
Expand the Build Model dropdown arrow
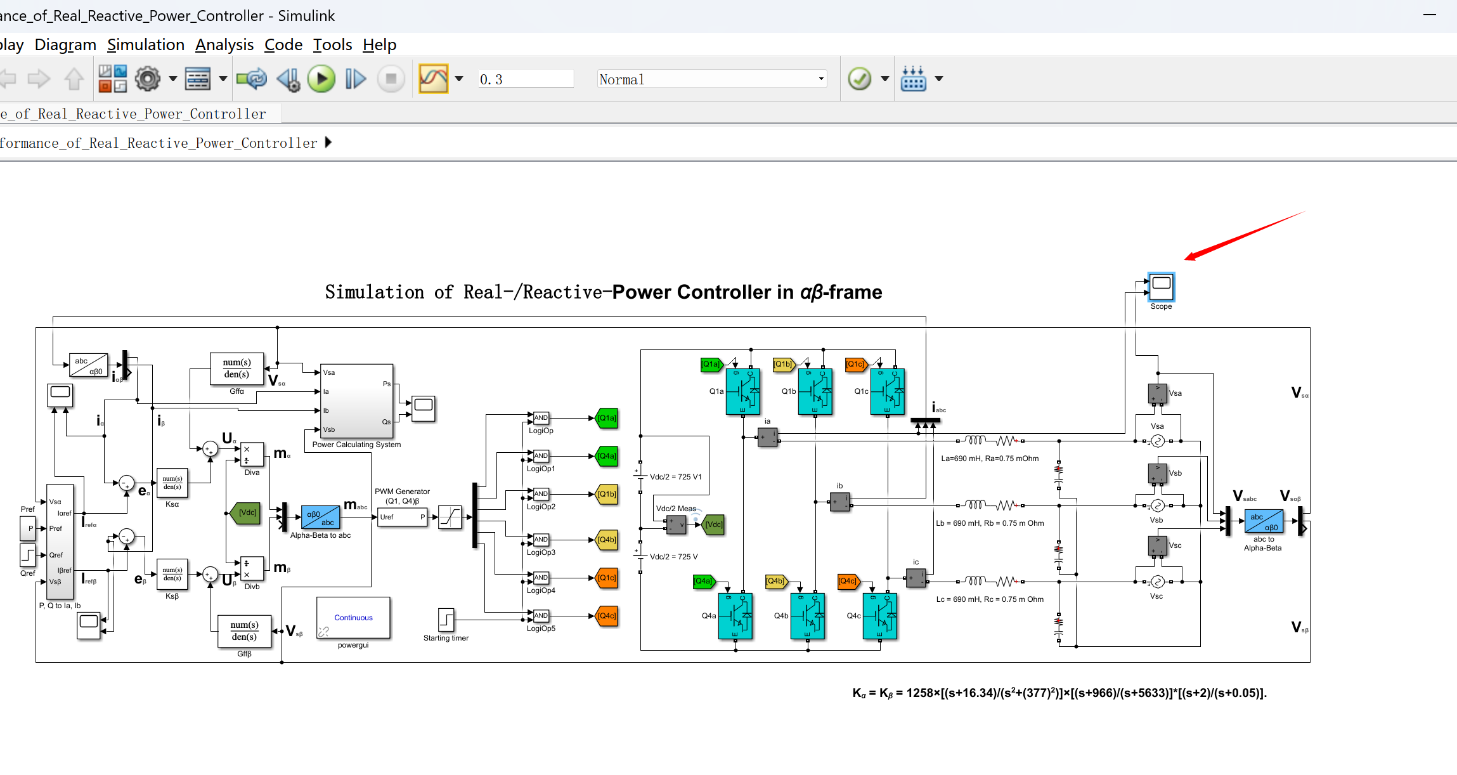click(x=939, y=79)
